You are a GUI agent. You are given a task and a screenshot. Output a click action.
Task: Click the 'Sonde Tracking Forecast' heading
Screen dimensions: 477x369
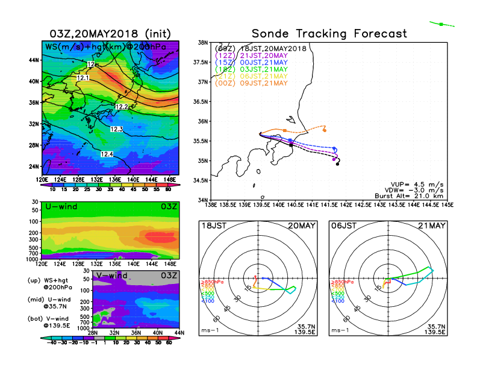point(329,34)
